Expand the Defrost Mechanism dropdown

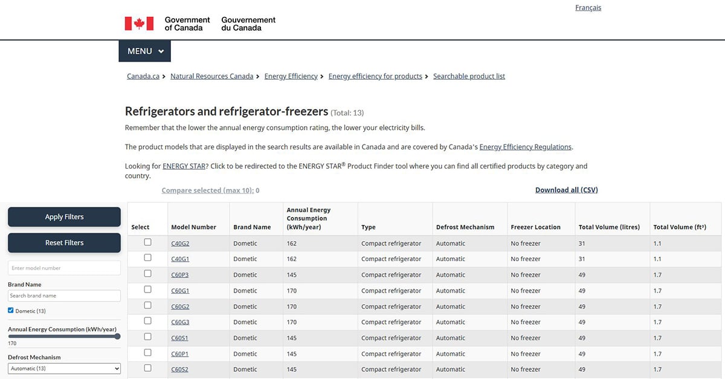[64, 368]
